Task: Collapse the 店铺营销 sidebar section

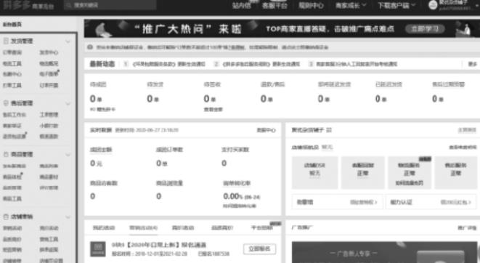Action: (x=68, y=217)
